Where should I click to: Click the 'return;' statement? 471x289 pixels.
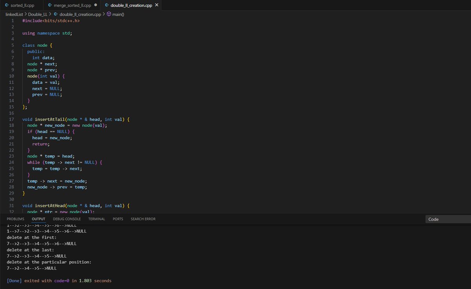41,144
